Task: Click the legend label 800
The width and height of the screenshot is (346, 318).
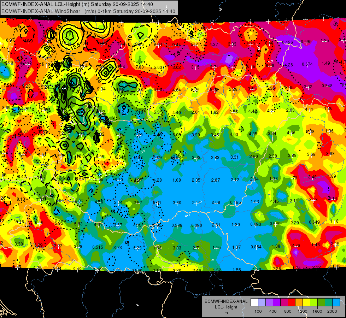Action: [x=288, y=311]
